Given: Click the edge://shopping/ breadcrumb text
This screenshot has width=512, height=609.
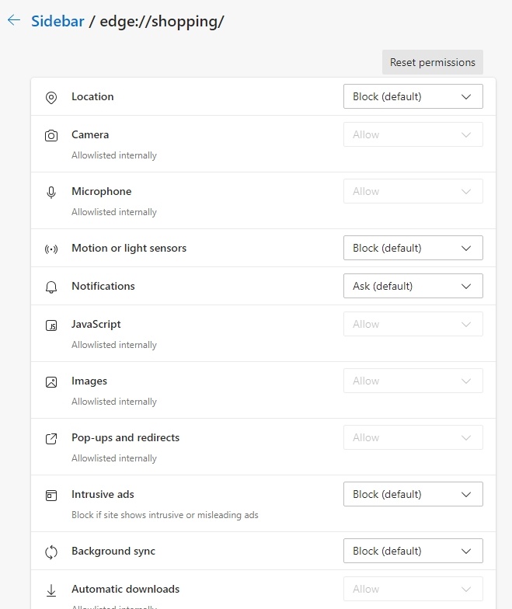Looking at the screenshot, I should (x=162, y=22).
